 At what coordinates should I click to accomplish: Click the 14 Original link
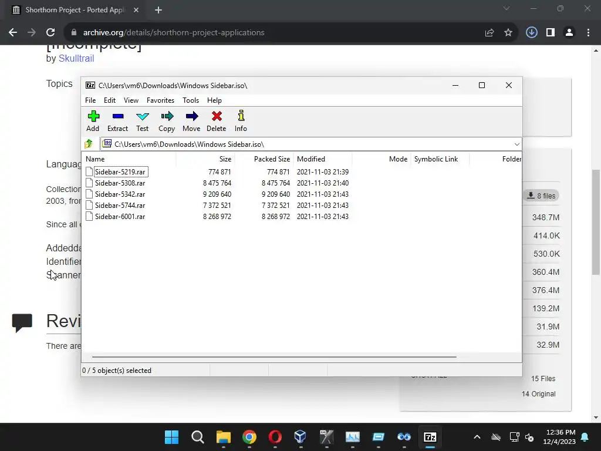[539, 394]
